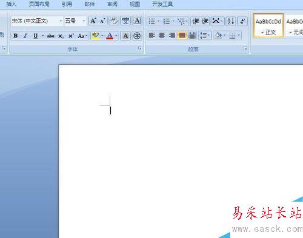The image size is (303, 238).
Task: Open the 审阅 tab
Action: [112, 4]
